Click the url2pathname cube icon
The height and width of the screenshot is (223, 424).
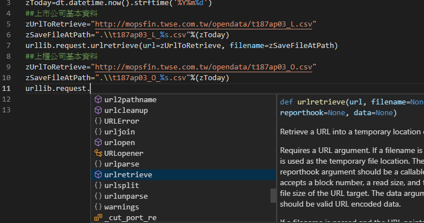pos(98,99)
